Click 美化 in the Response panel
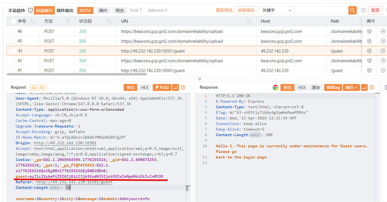The width and height of the screenshot is (387, 202). 287,87
